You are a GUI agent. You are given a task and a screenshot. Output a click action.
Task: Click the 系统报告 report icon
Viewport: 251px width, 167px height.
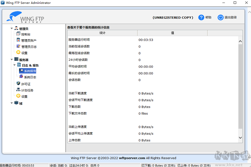(21, 70)
